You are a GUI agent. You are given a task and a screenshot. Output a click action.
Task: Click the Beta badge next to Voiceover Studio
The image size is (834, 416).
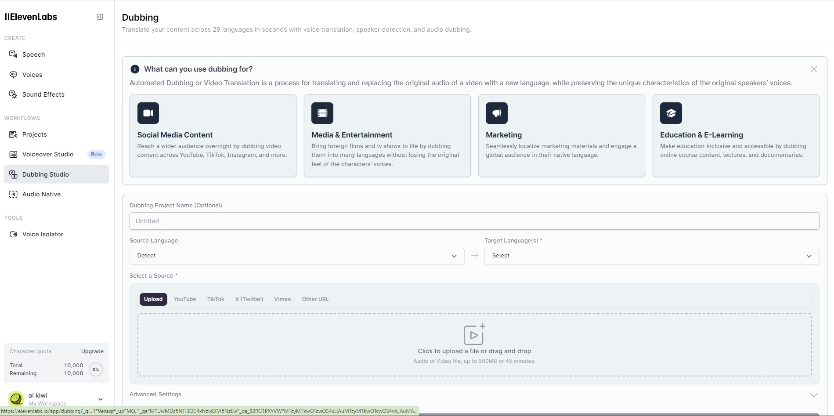(x=96, y=154)
